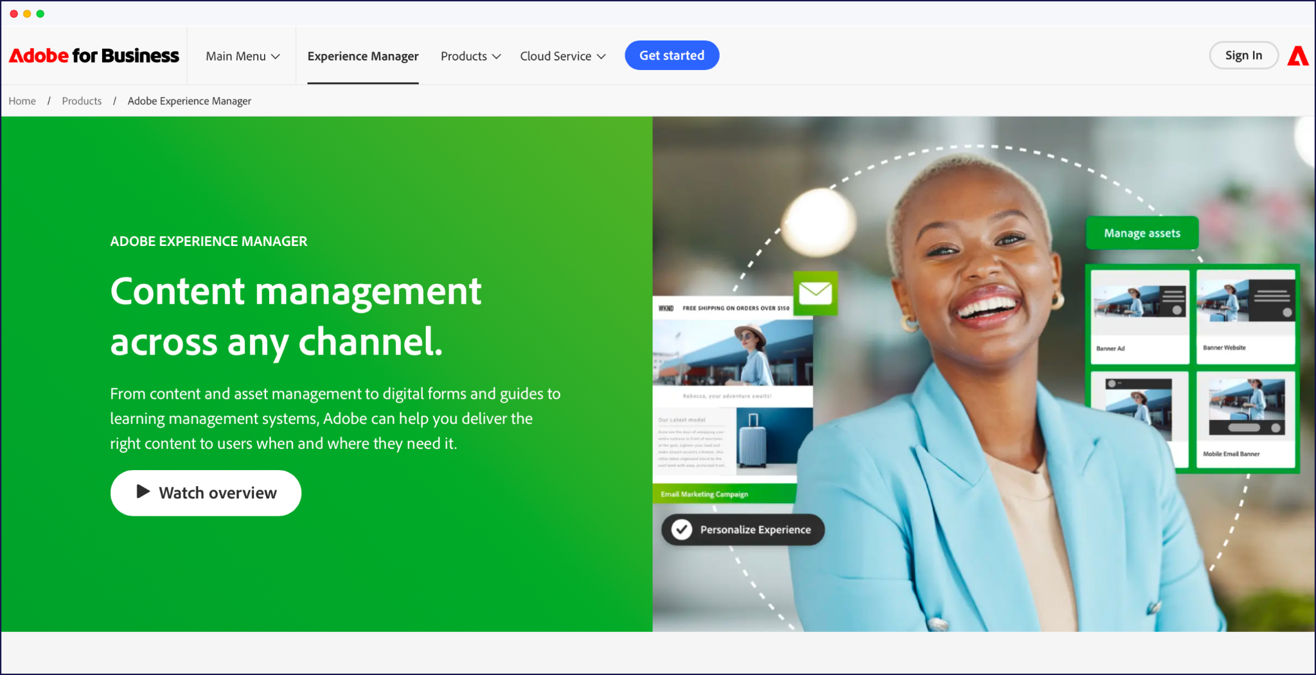Click the Personalize Experience badge
This screenshot has width=1316, height=675.
742,529
